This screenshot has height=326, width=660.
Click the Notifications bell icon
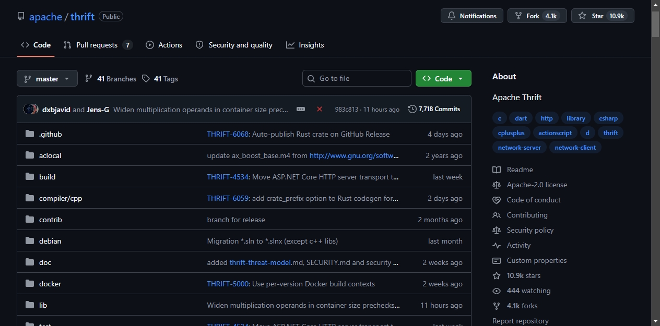coord(452,16)
